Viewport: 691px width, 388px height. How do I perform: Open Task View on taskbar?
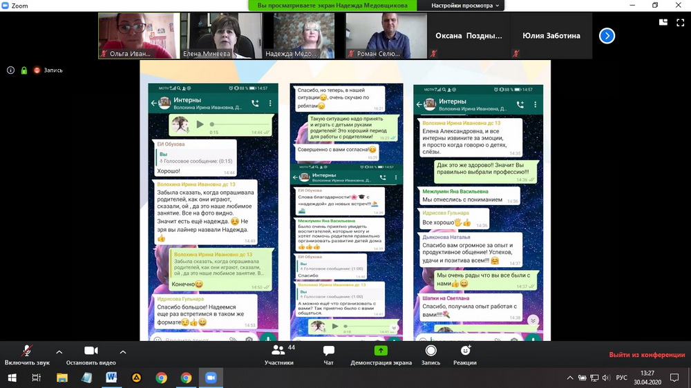tap(37, 378)
